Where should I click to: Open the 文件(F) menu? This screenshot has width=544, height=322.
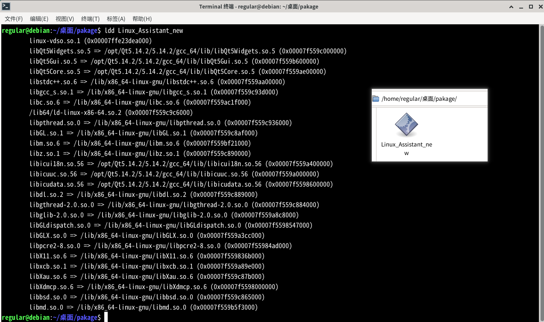(14, 19)
